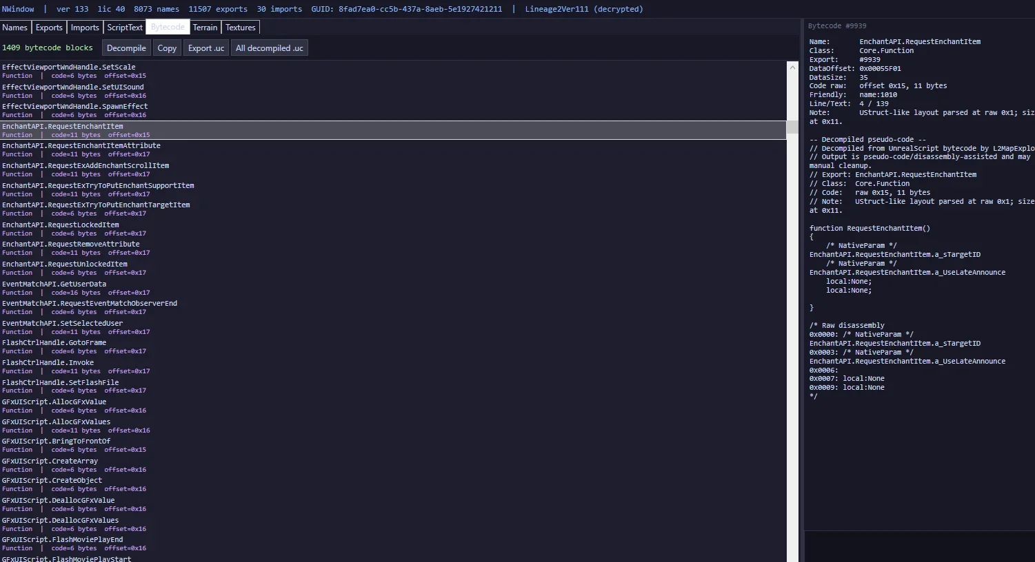The height and width of the screenshot is (562, 1035).
Task: Click the Raw disassembly comment line
Action: [x=847, y=325]
